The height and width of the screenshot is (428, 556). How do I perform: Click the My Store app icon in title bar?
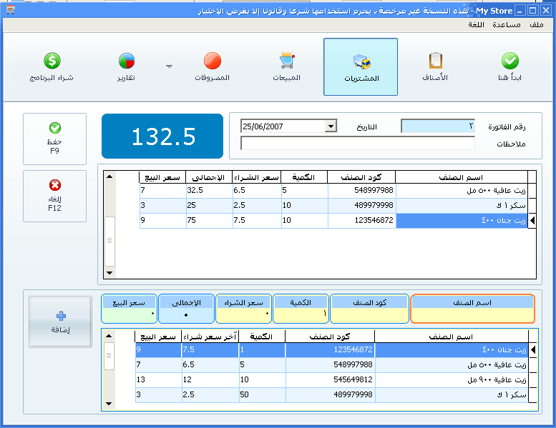(x=10, y=10)
